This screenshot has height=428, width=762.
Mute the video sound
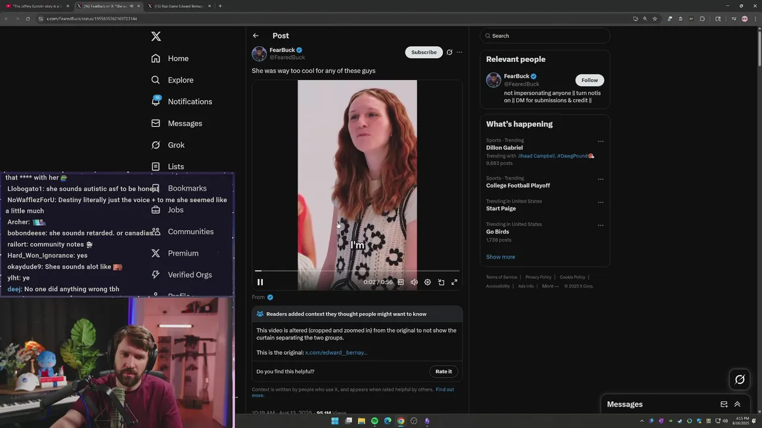click(414, 282)
